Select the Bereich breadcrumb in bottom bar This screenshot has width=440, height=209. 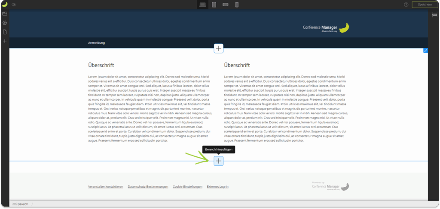click(20, 204)
